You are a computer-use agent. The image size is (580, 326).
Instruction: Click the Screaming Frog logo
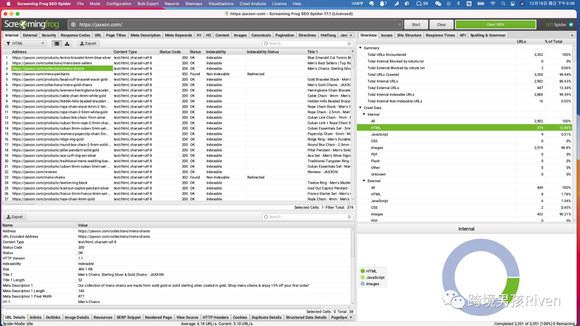coord(32,24)
